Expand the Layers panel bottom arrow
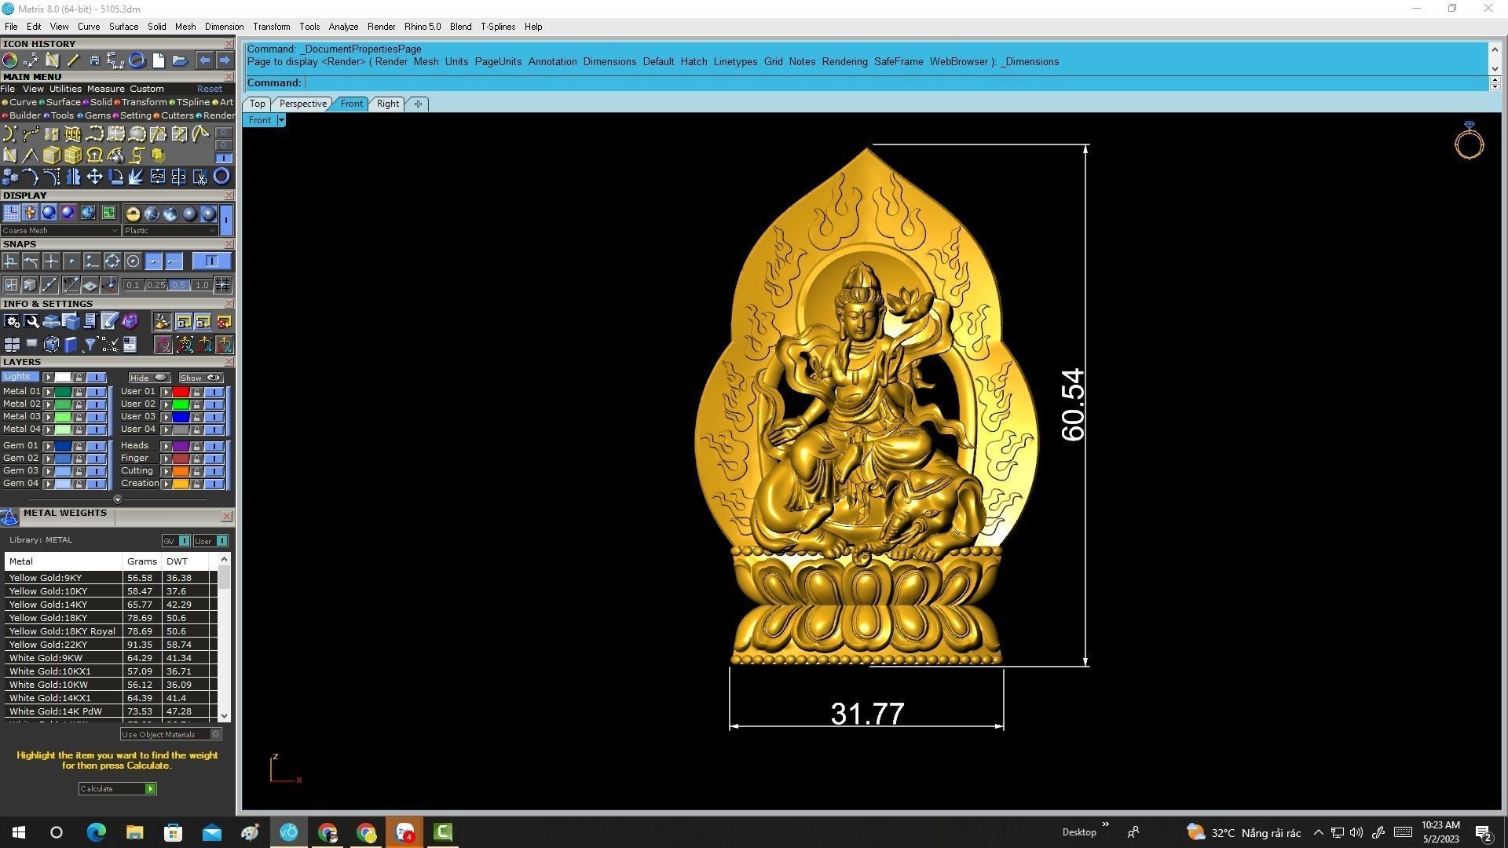Image resolution: width=1508 pixels, height=848 pixels. tap(118, 499)
